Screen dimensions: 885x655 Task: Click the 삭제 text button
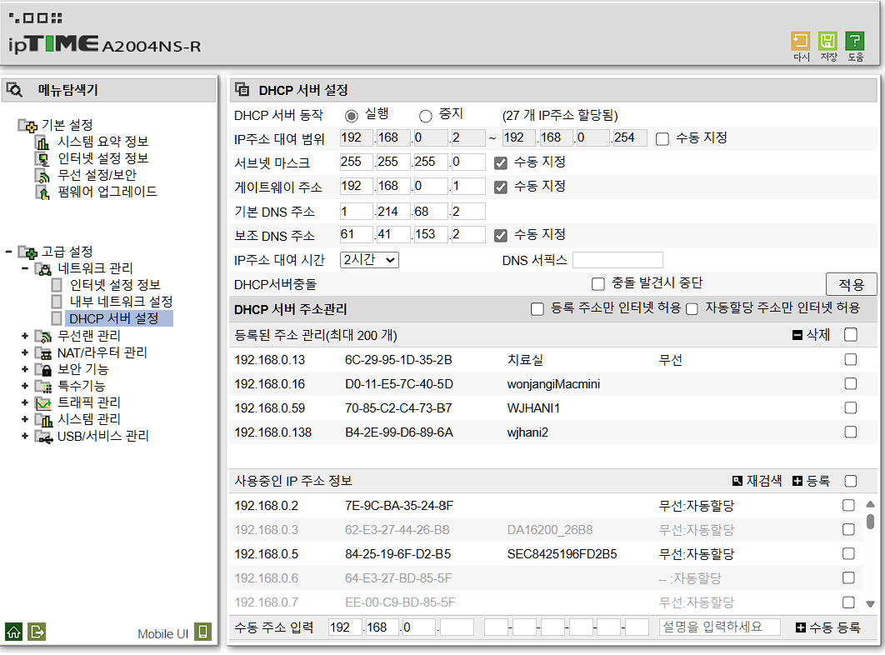pos(817,335)
